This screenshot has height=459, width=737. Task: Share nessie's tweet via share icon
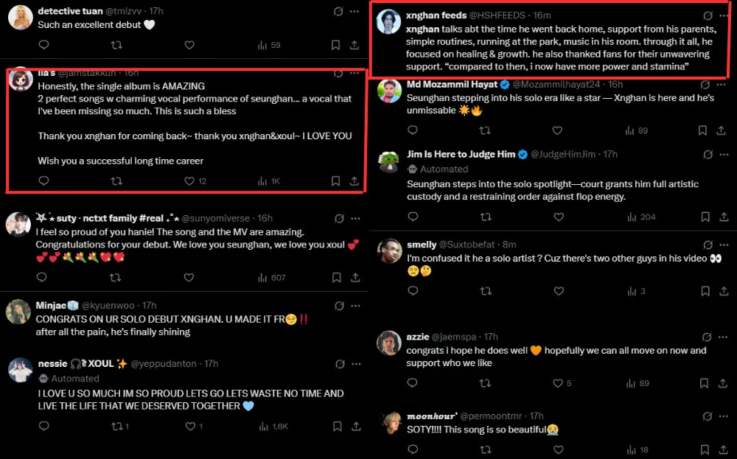(354, 427)
